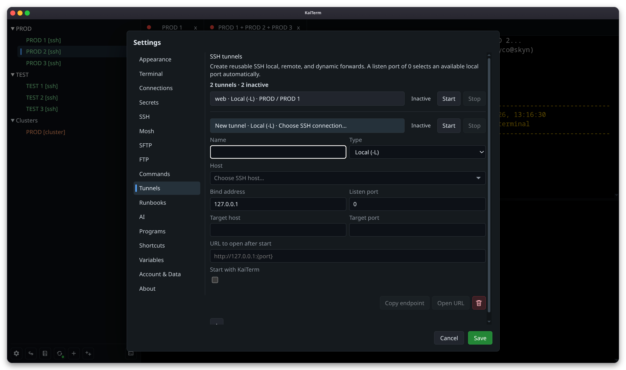The height and width of the screenshot is (370, 626).
Task: Switch to PROD 1 + PROD 2 + PROD 3 tab
Action: tap(255, 28)
